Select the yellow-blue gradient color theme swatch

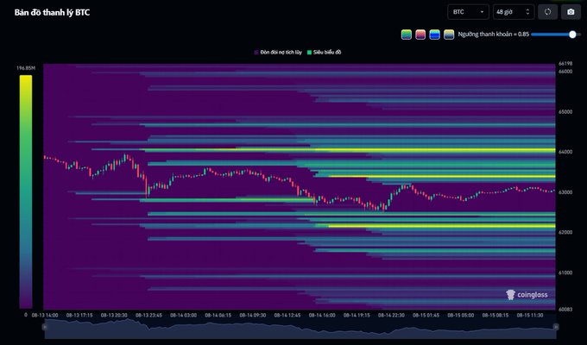(449, 34)
